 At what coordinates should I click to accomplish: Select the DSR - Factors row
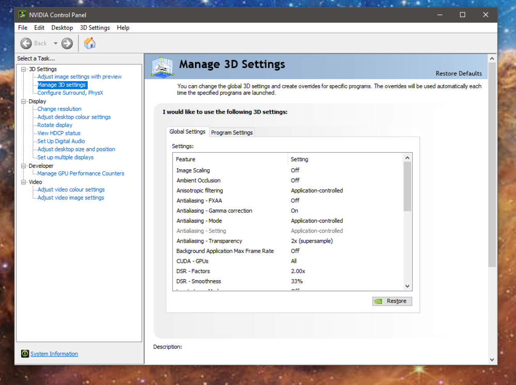[x=288, y=271]
